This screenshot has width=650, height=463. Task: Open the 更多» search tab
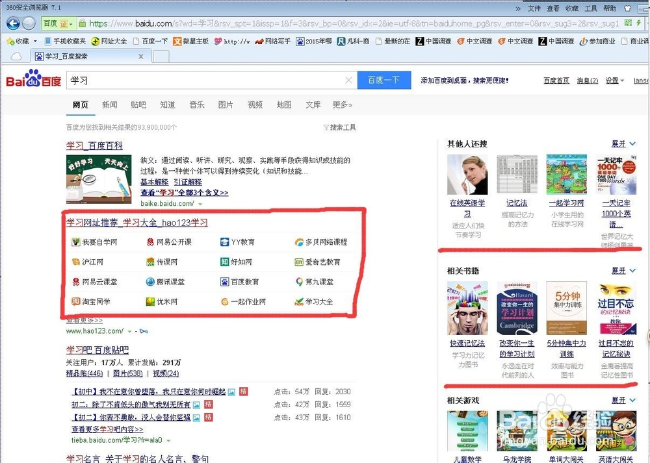(343, 105)
